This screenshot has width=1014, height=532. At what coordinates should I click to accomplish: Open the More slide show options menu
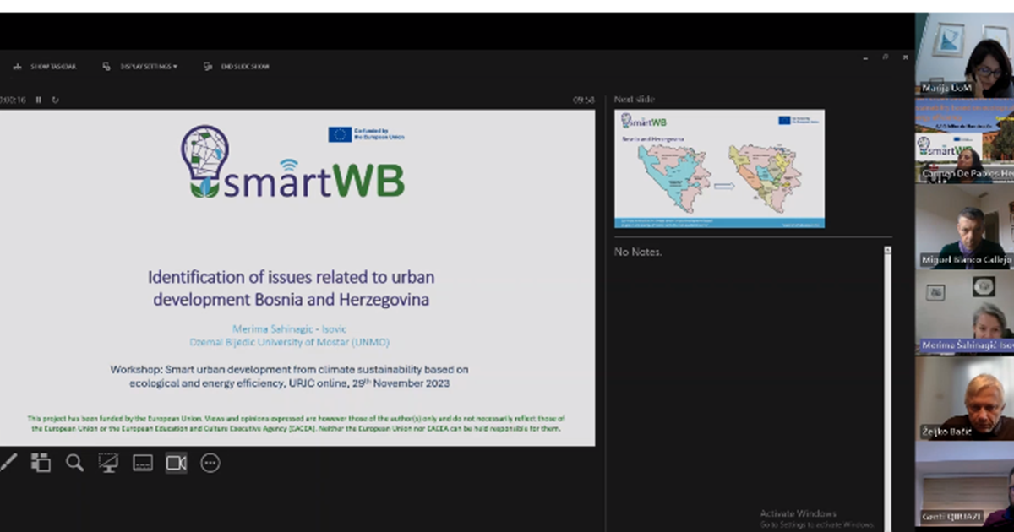[x=210, y=463]
